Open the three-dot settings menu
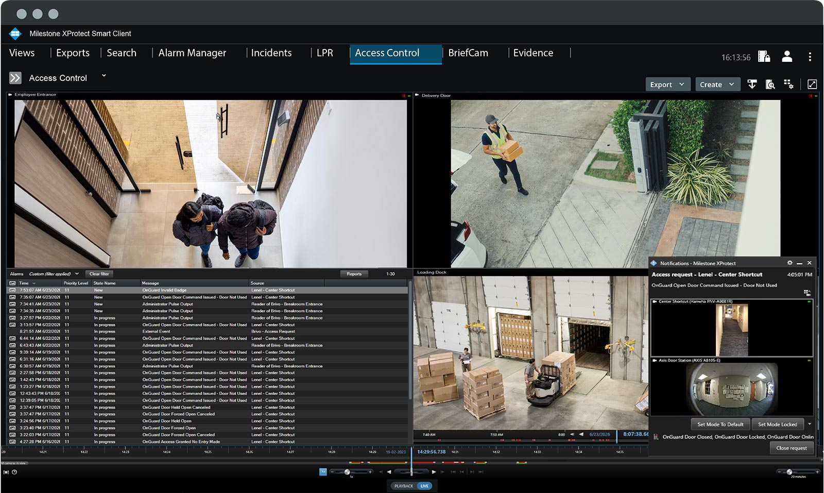Image resolution: width=824 pixels, height=493 pixels. (x=810, y=57)
